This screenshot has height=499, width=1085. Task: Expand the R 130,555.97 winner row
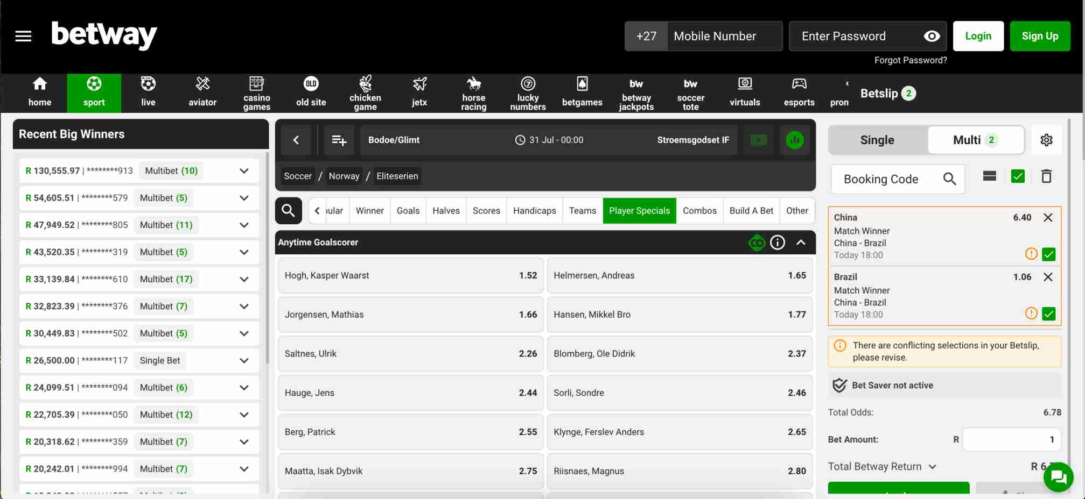(x=244, y=171)
